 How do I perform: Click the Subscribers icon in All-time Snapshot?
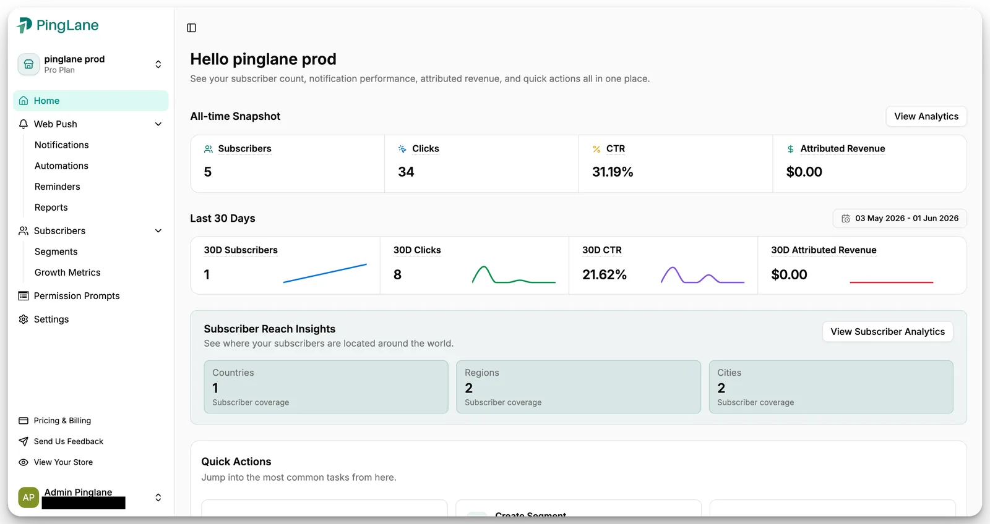tap(209, 149)
